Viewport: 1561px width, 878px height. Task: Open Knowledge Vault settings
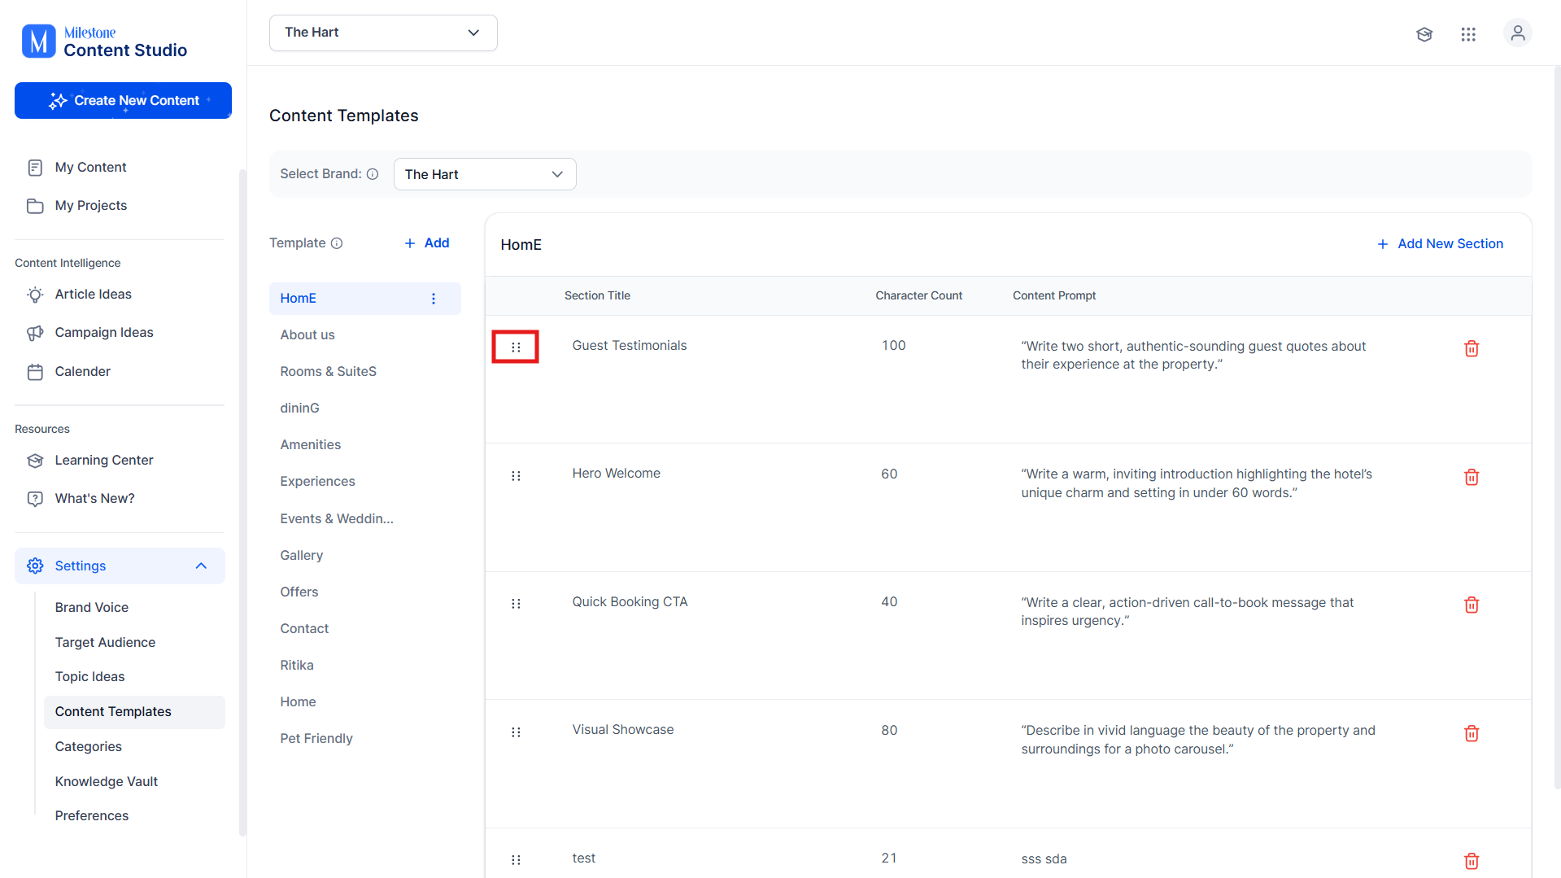pyautogui.click(x=106, y=782)
